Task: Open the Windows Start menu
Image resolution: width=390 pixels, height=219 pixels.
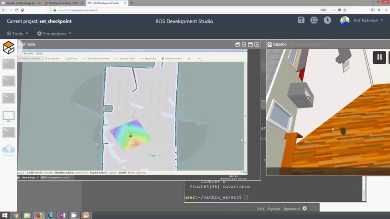Action: 4,215
